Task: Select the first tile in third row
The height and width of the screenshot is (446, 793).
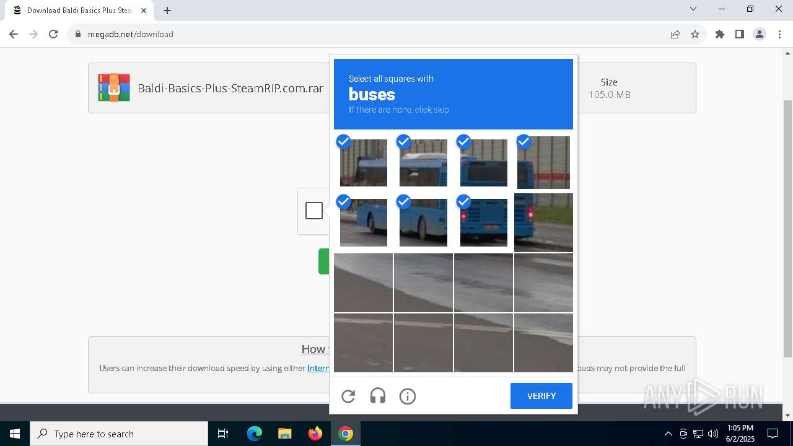Action: [363, 282]
